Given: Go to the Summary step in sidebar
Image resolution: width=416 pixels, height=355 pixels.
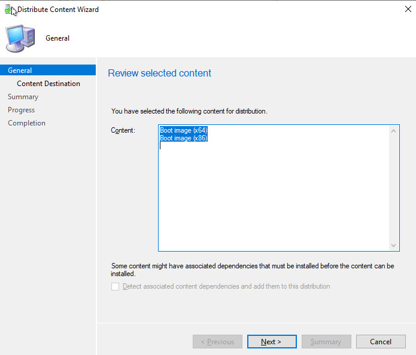Looking at the screenshot, I should click(x=23, y=97).
